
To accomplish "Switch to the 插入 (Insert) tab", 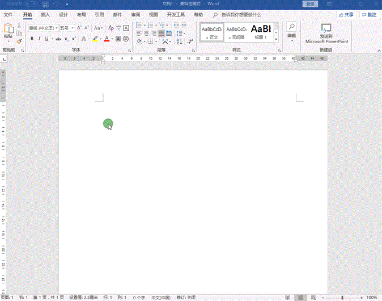I will point(45,14).
